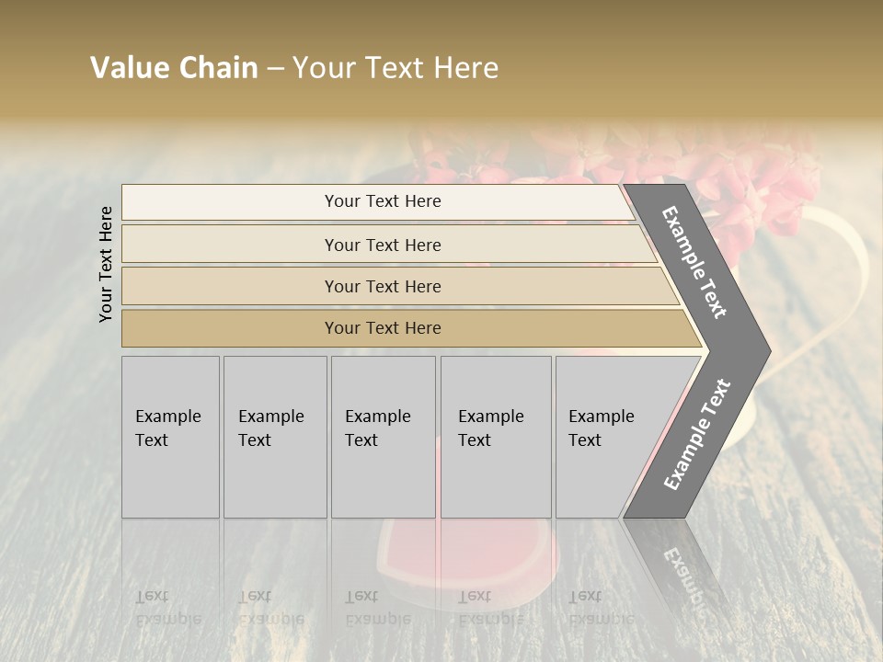
Task: Click the slide title "Value Chain" bold text
Action: coord(174,68)
